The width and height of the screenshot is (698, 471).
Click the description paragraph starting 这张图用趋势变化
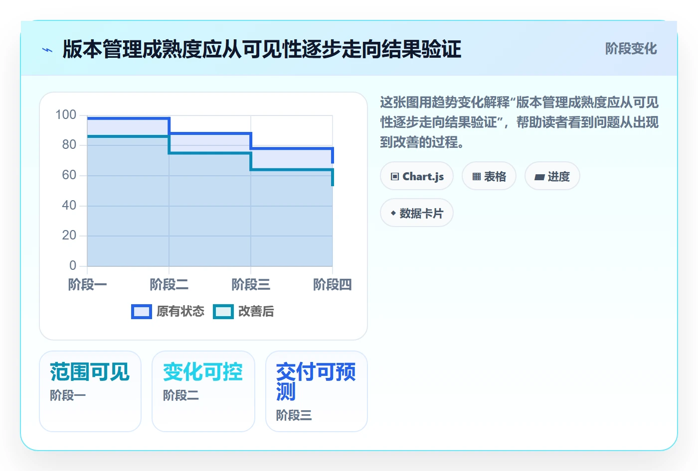click(x=519, y=122)
